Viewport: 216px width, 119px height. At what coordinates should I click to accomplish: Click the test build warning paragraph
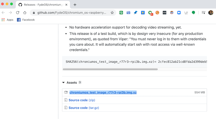point(138,42)
